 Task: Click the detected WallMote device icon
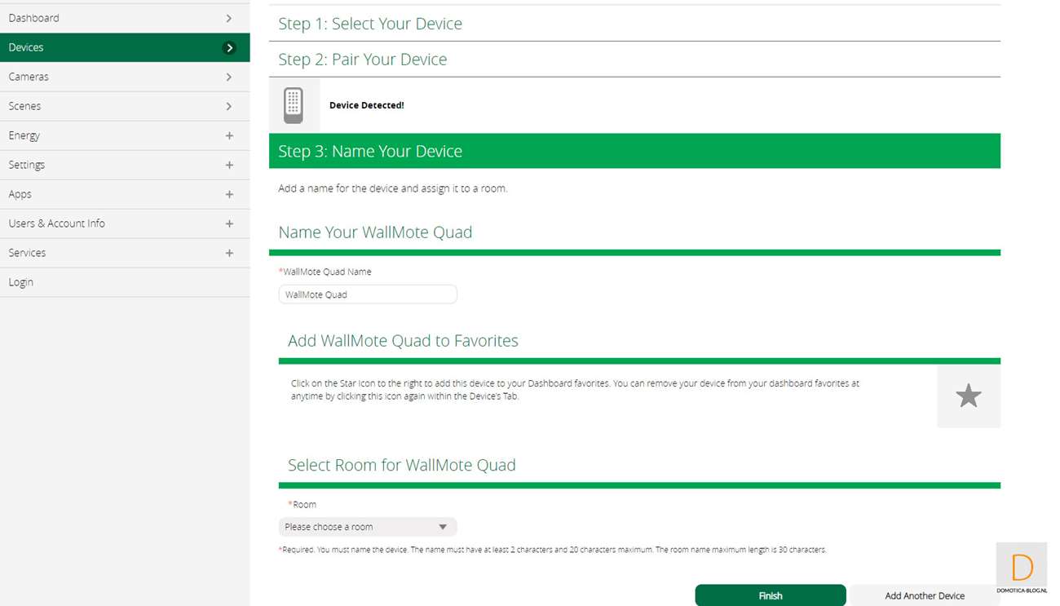(x=294, y=105)
